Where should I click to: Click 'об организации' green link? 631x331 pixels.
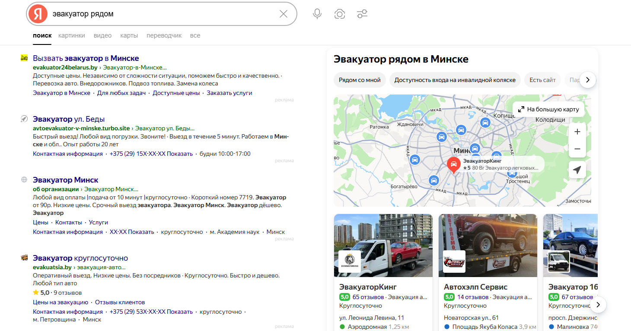(x=56, y=189)
